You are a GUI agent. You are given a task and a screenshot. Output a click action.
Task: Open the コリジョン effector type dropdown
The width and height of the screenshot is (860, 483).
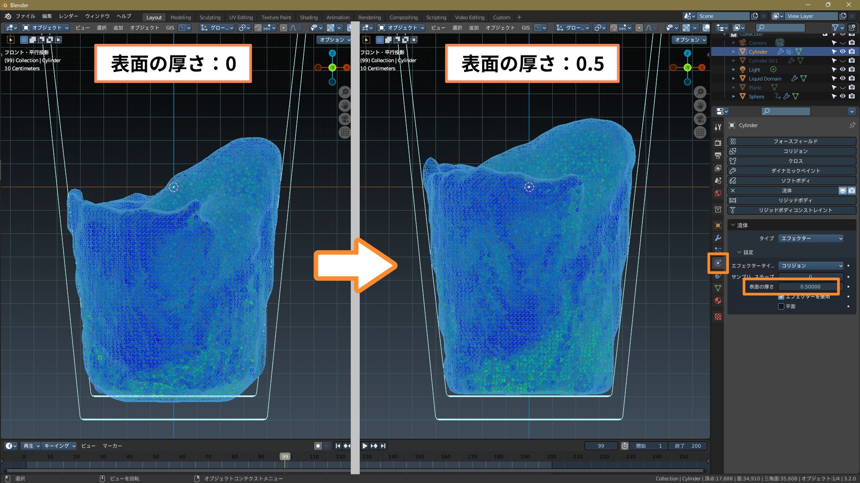(811, 266)
